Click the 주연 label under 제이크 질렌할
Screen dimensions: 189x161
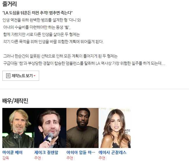click(38, 158)
